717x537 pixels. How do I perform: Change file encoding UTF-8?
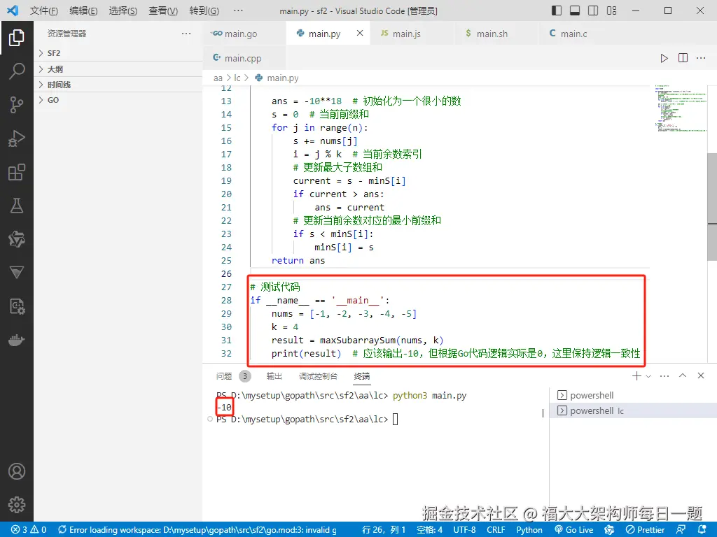pos(465,530)
